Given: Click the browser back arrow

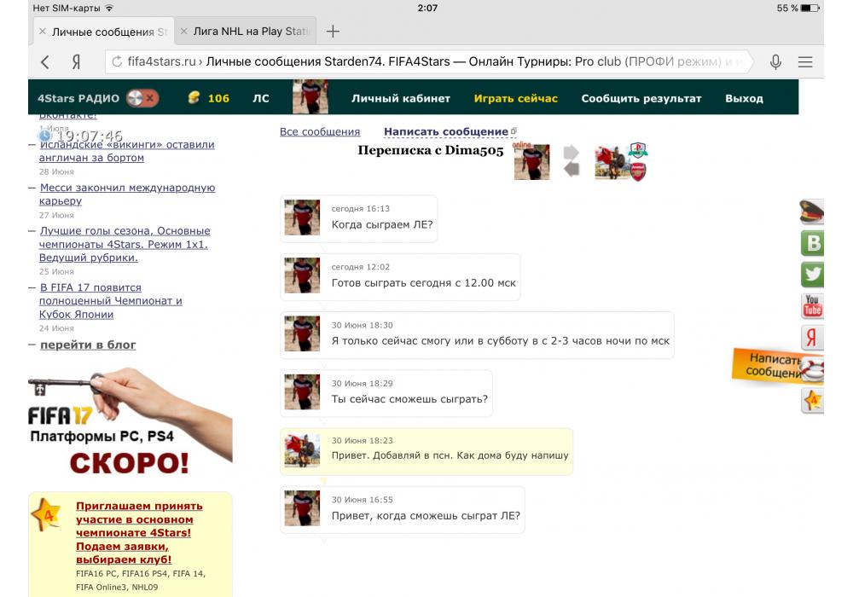Looking at the screenshot, I should point(45,62).
